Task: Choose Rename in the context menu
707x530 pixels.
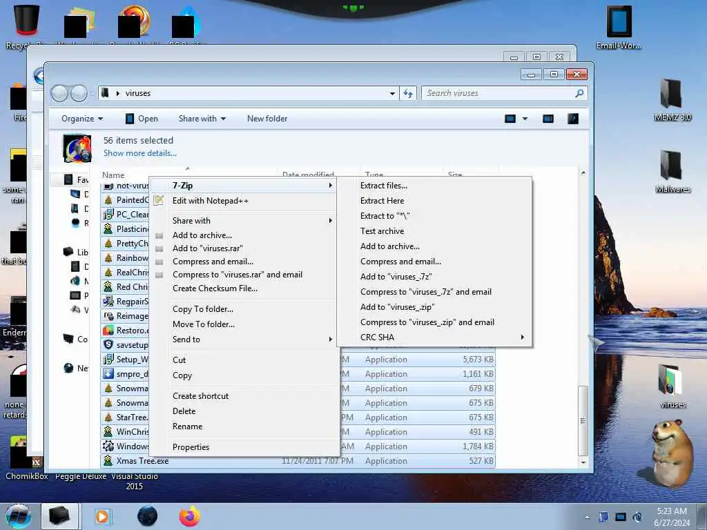Action: (x=187, y=426)
